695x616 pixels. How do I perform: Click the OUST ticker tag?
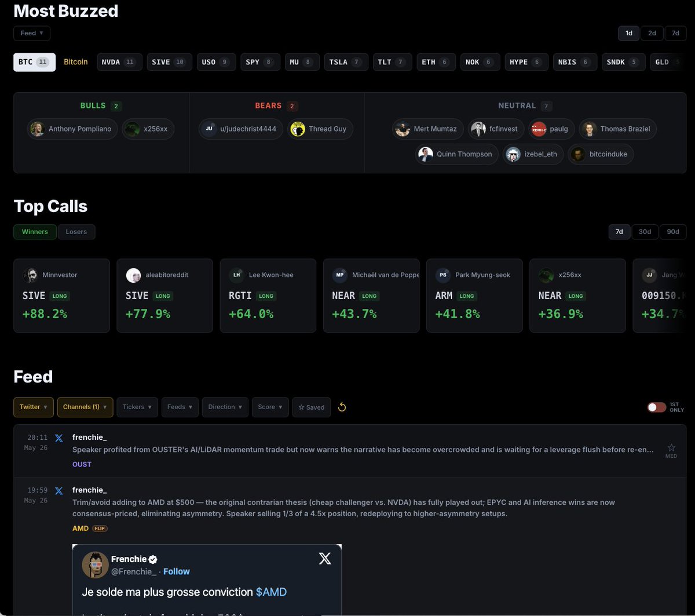click(82, 464)
